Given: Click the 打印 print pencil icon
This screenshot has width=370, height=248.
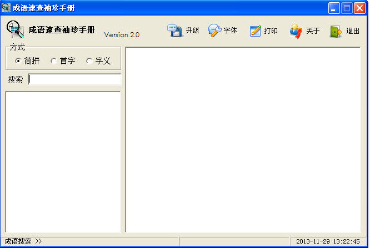Looking at the screenshot, I should tap(256, 31).
